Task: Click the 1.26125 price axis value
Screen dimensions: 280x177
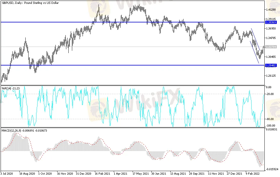Action: [x=271, y=76]
